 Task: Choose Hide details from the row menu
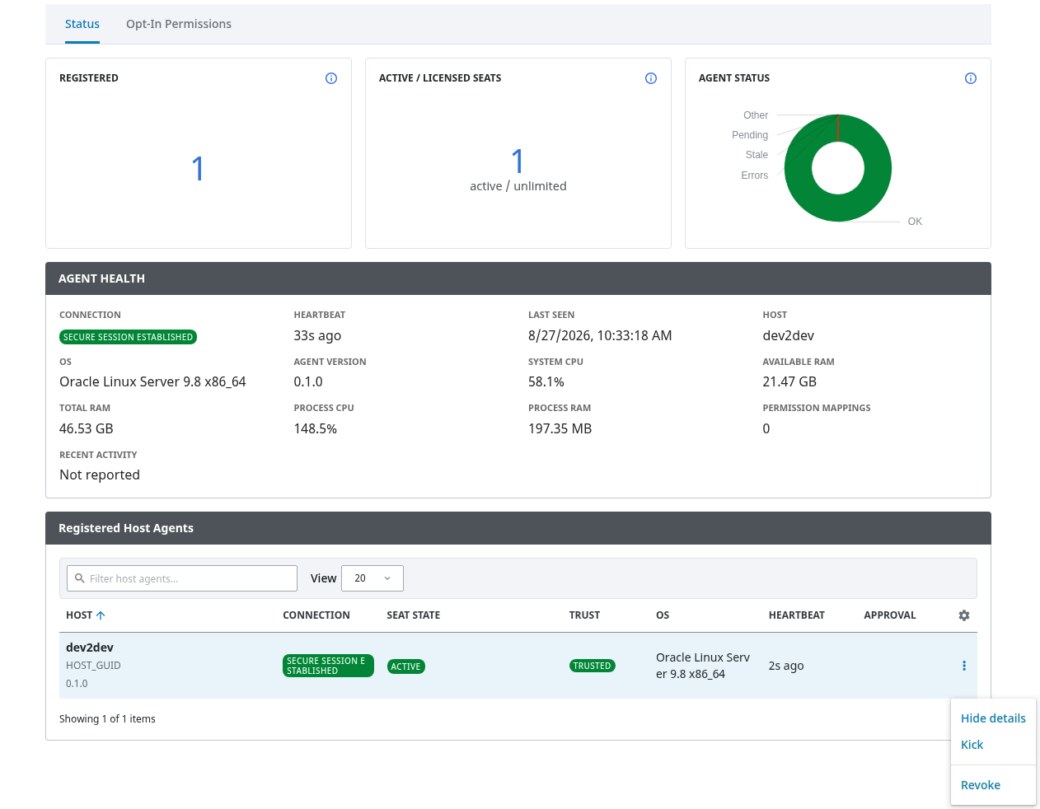[x=993, y=718]
